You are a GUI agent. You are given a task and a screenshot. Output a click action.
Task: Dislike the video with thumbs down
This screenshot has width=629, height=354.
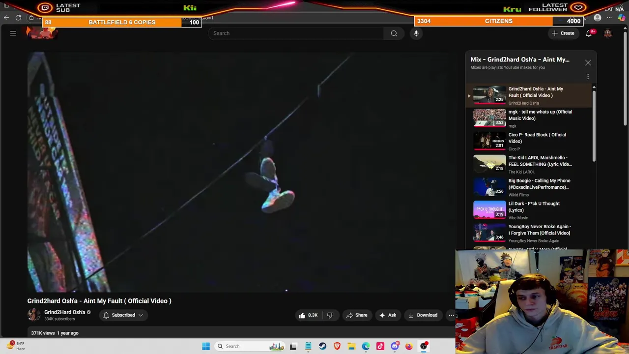pyautogui.click(x=330, y=315)
